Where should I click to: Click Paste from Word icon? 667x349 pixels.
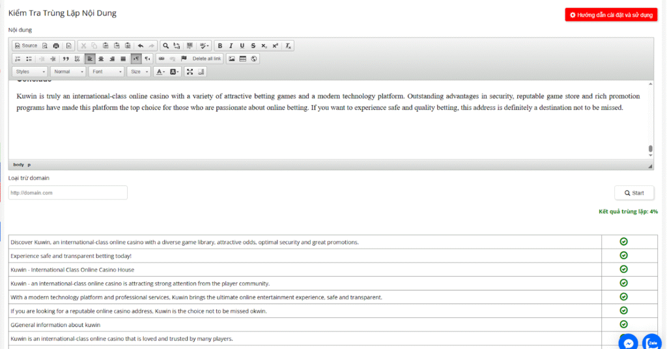coord(128,45)
